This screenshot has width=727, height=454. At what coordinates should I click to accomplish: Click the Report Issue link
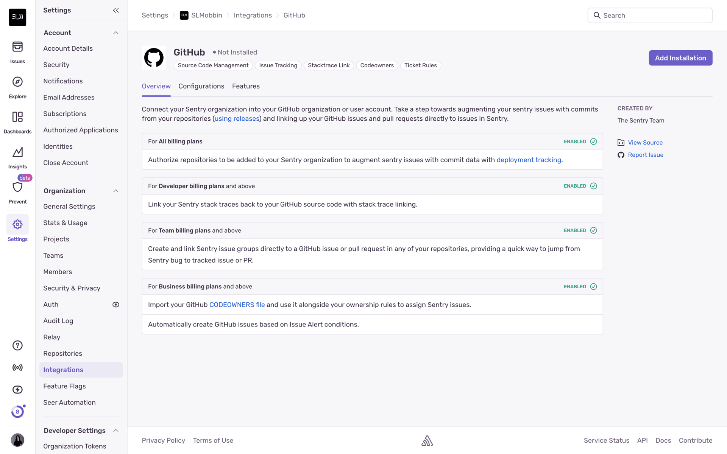tap(646, 155)
